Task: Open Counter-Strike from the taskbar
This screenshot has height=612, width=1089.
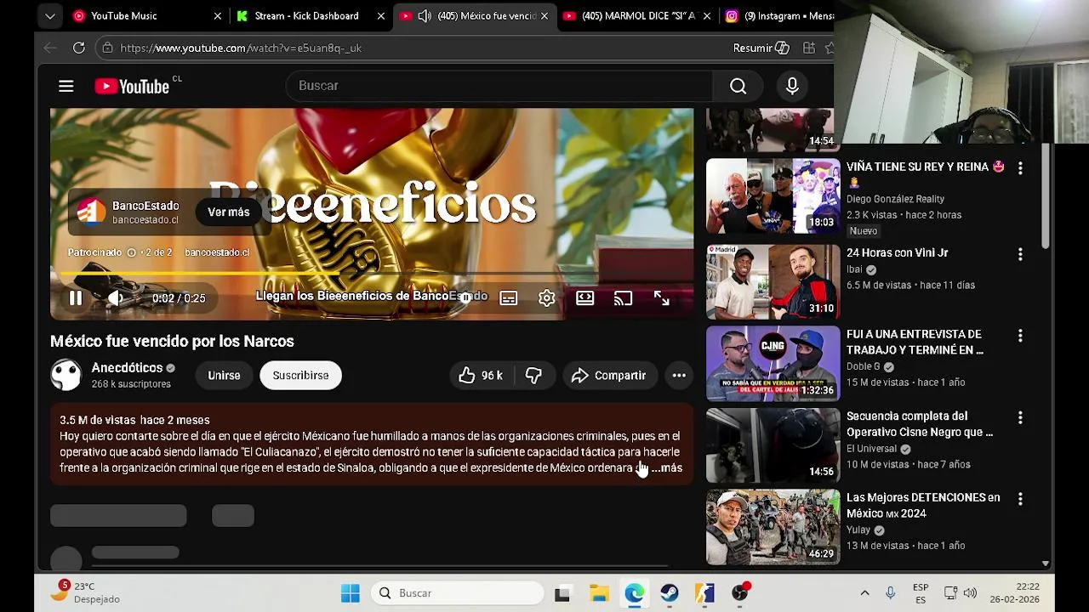Action: coord(704,593)
